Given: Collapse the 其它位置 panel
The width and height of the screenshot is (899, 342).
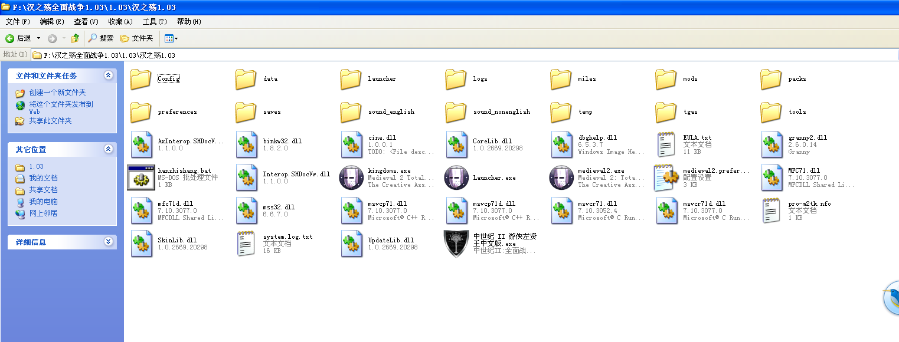Looking at the screenshot, I should coord(108,149).
